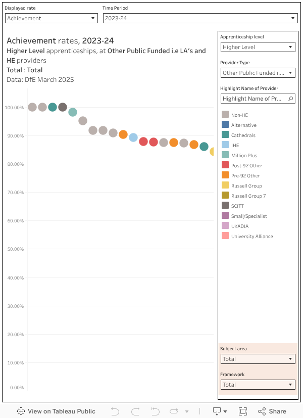
Task: Open the Provider Type dropdown
Action: click(258, 73)
